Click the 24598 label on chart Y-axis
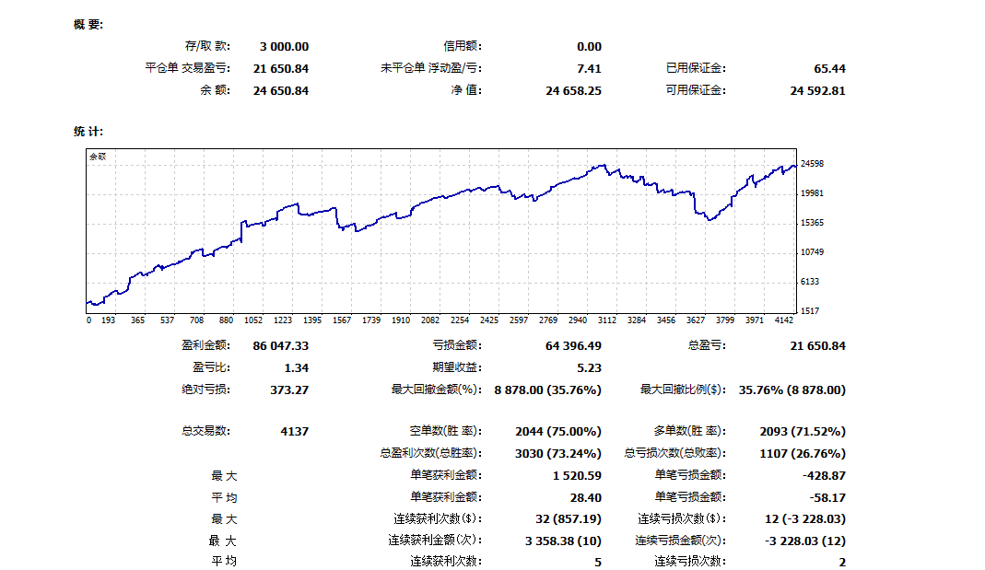This screenshot has height=570, width=985. (812, 164)
